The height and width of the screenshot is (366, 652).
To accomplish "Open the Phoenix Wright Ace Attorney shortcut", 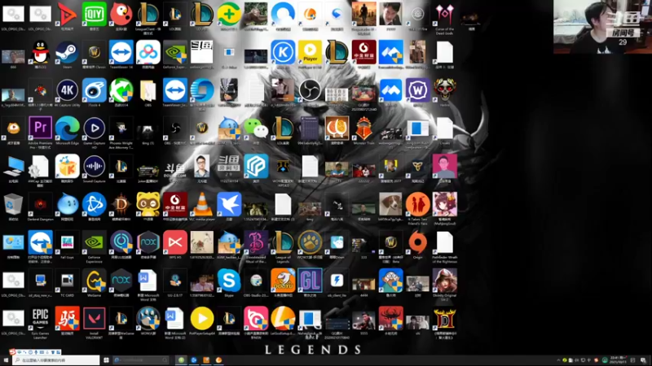I will coord(121,129).
